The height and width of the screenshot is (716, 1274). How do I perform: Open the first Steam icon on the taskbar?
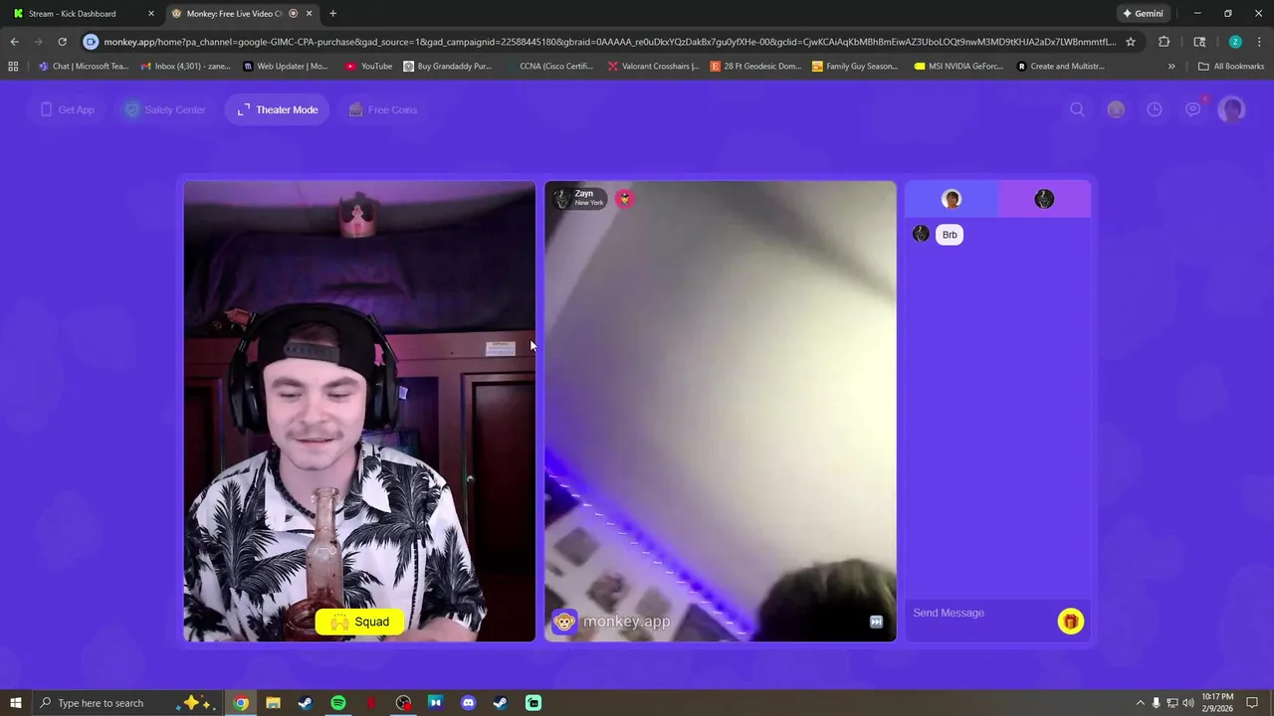point(306,703)
